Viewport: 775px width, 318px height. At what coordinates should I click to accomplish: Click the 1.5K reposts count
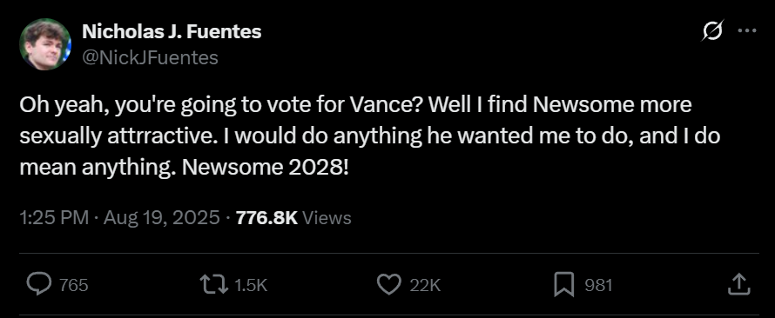pos(251,285)
